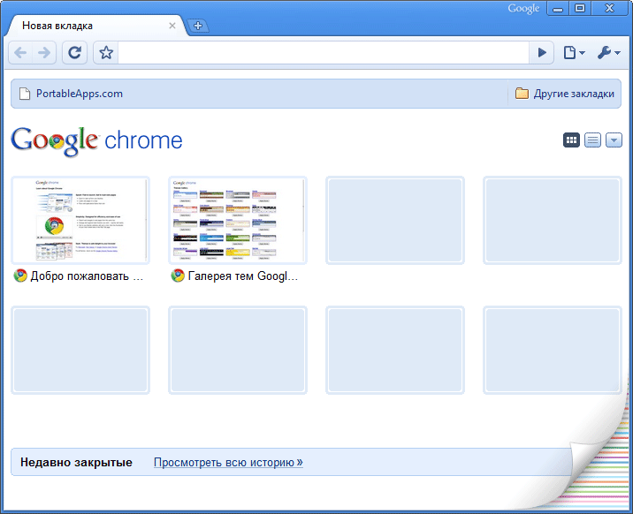633x514 pixels.
Task: Click the Галерея тем Googl... title link
Action: pos(243,276)
